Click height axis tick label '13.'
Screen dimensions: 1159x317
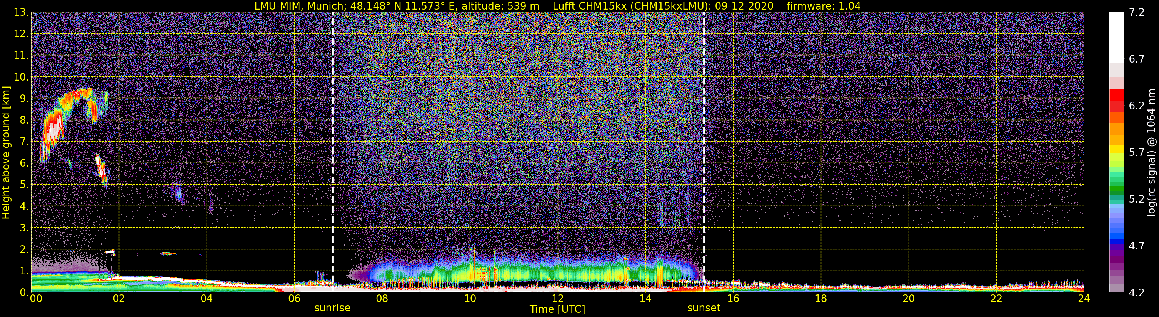(21, 13)
